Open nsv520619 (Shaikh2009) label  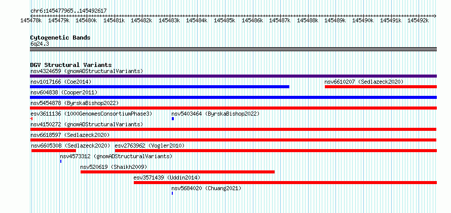(x=114, y=167)
